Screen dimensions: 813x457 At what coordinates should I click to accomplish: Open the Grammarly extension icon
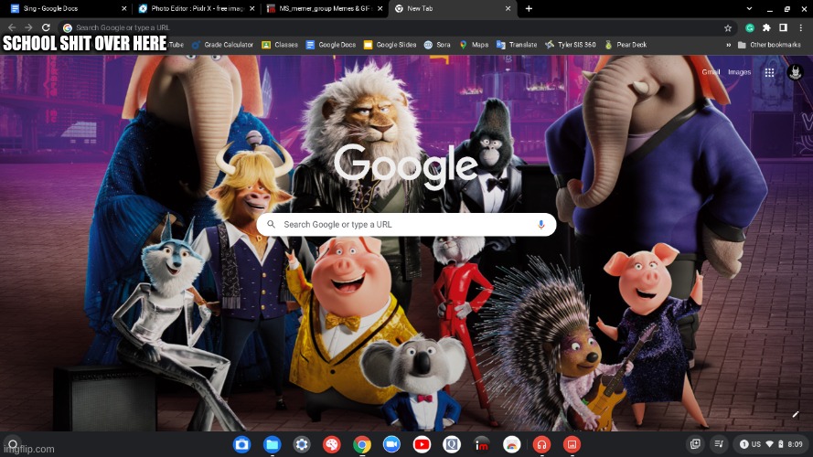coord(750,28)
